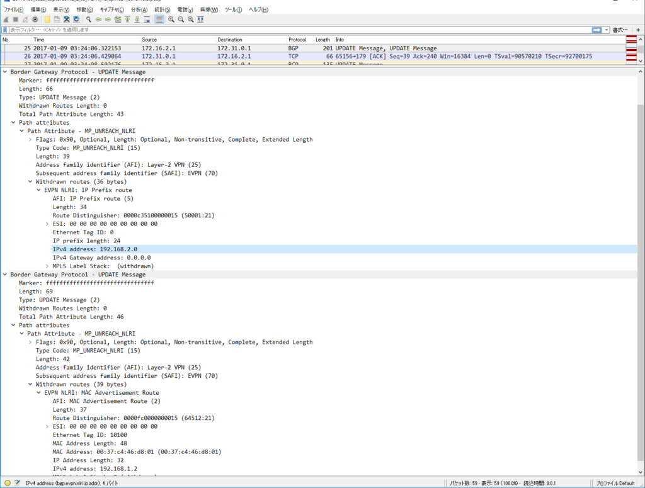Select MAC Address 00:37:c4:46:d8:01 line
Screen dimensions: 645x488
137,452
